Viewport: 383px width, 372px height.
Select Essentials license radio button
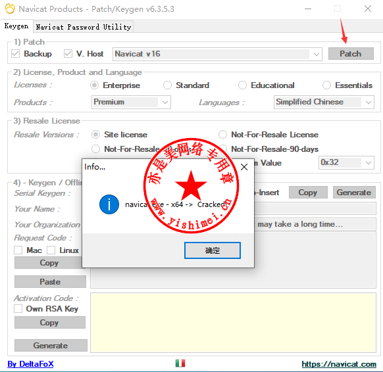pos(326,85)
